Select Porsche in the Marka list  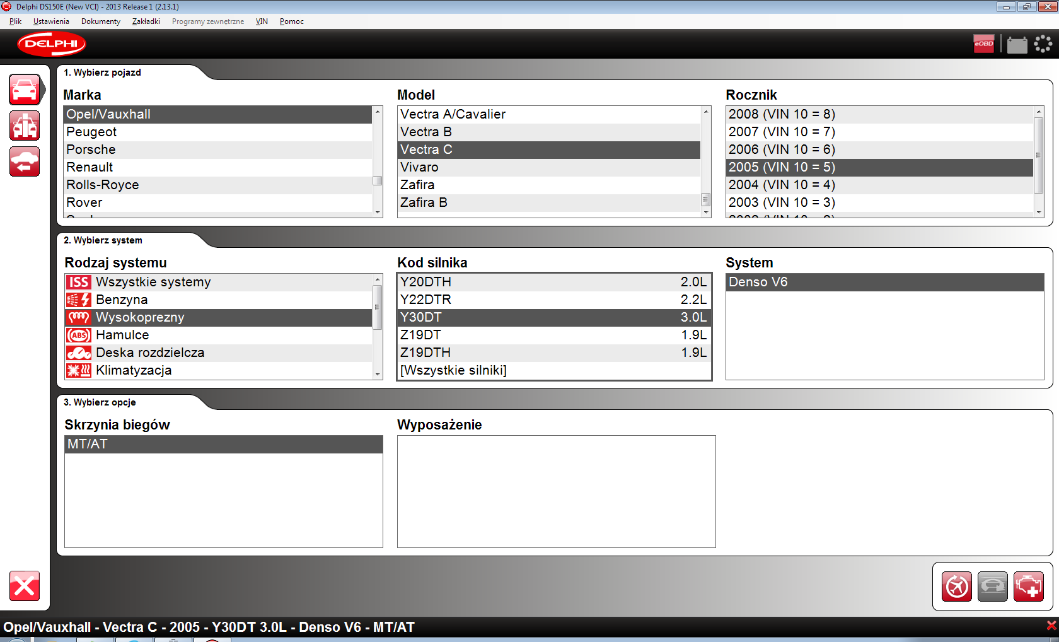[218, 149]
